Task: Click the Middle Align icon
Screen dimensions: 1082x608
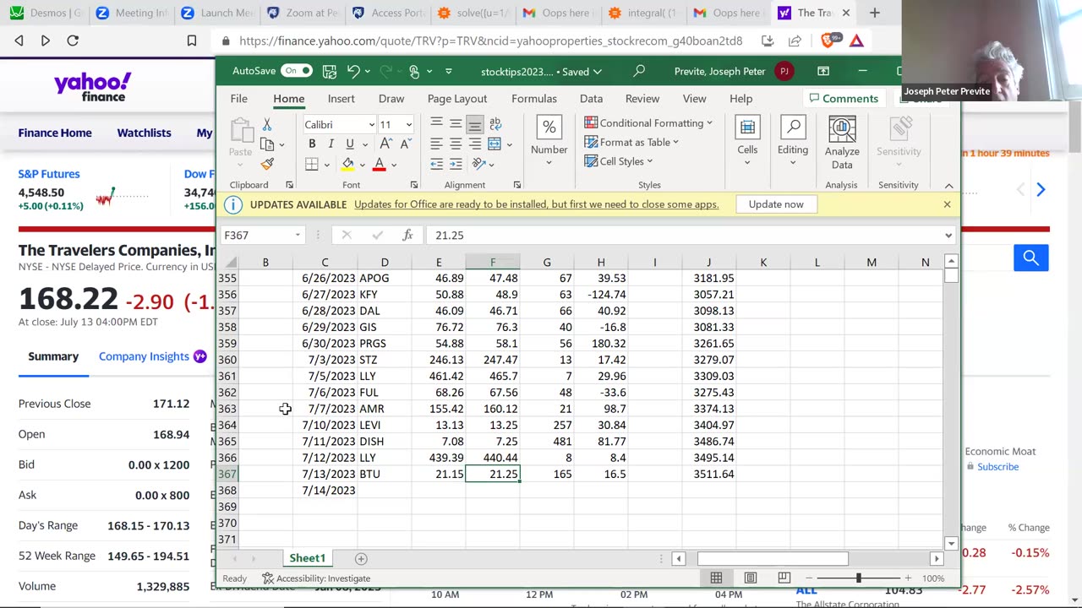Action: (456, 124)
